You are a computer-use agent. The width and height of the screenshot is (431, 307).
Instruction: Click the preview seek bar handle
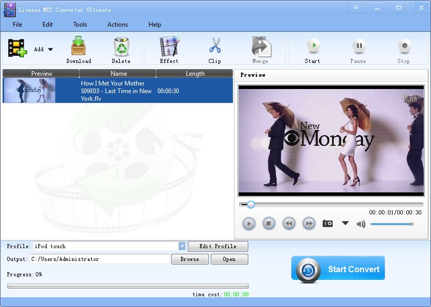pyautogui.click(x=251, y=205)
